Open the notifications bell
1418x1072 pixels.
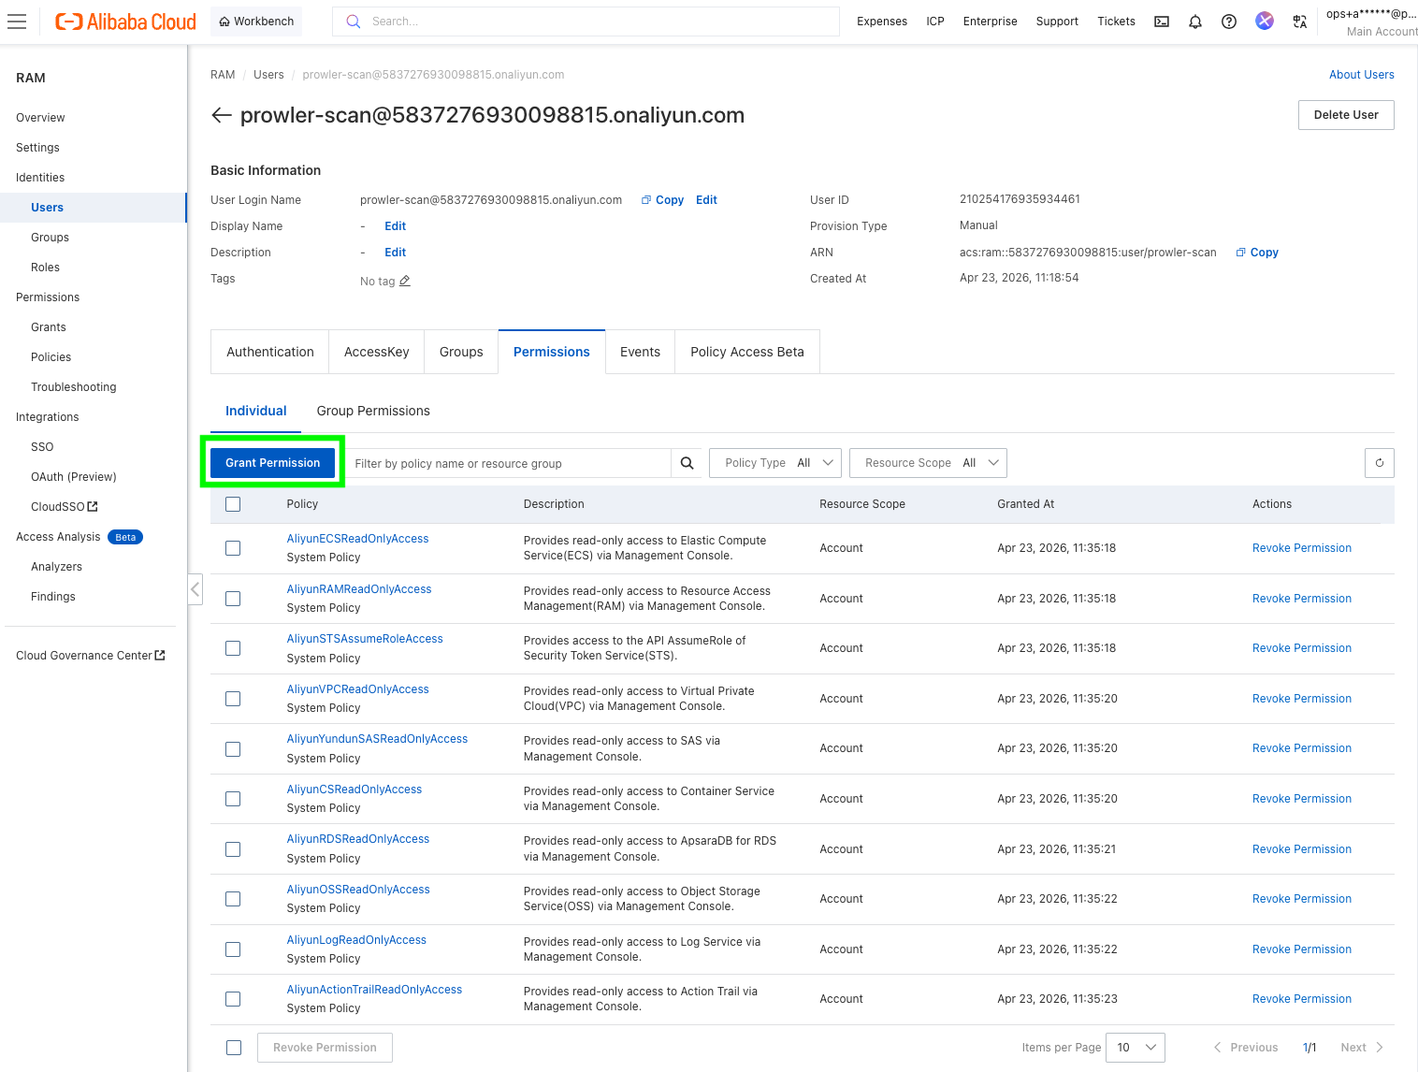1194,21
